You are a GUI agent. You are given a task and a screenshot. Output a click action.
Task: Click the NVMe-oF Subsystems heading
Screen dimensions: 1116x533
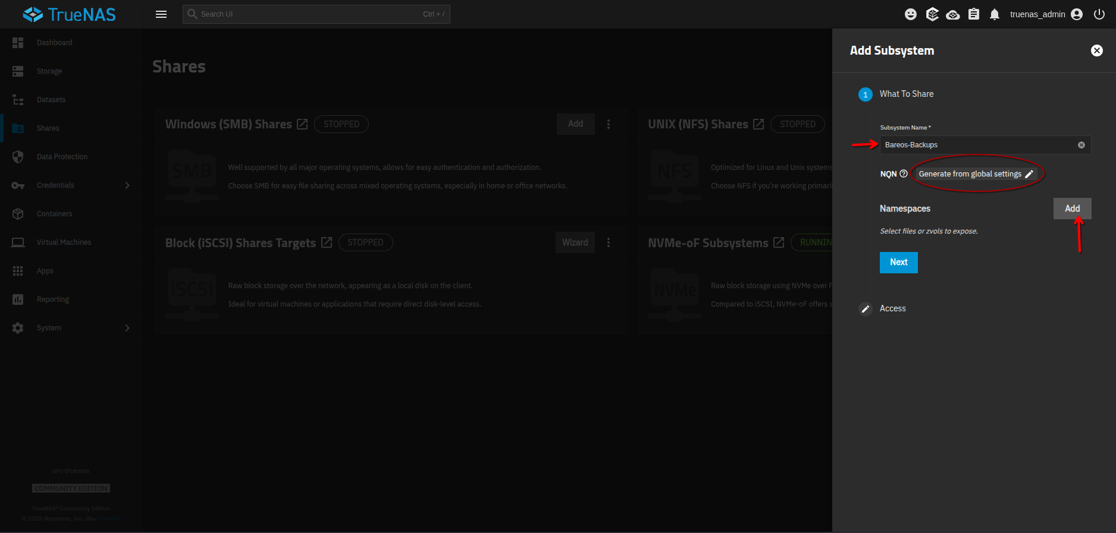708,243
